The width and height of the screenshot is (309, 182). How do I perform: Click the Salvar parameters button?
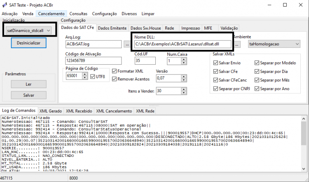coord(28,95)
